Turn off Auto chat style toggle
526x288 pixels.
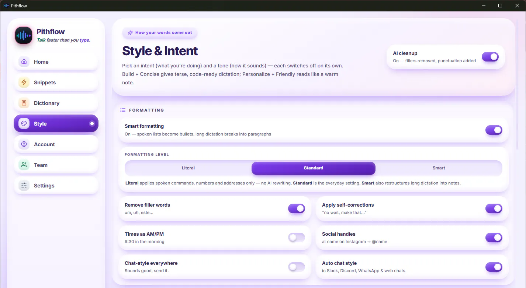494,267
